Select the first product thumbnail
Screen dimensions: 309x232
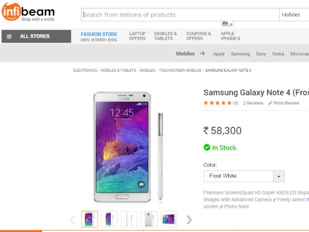tap(90, 219)
